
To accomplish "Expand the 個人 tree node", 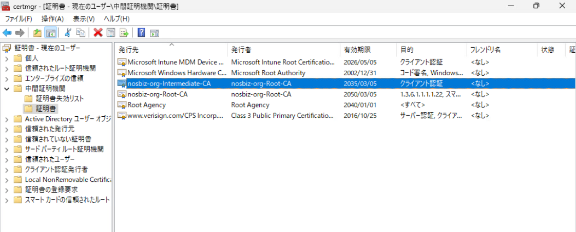I will (x=7, y=58).
